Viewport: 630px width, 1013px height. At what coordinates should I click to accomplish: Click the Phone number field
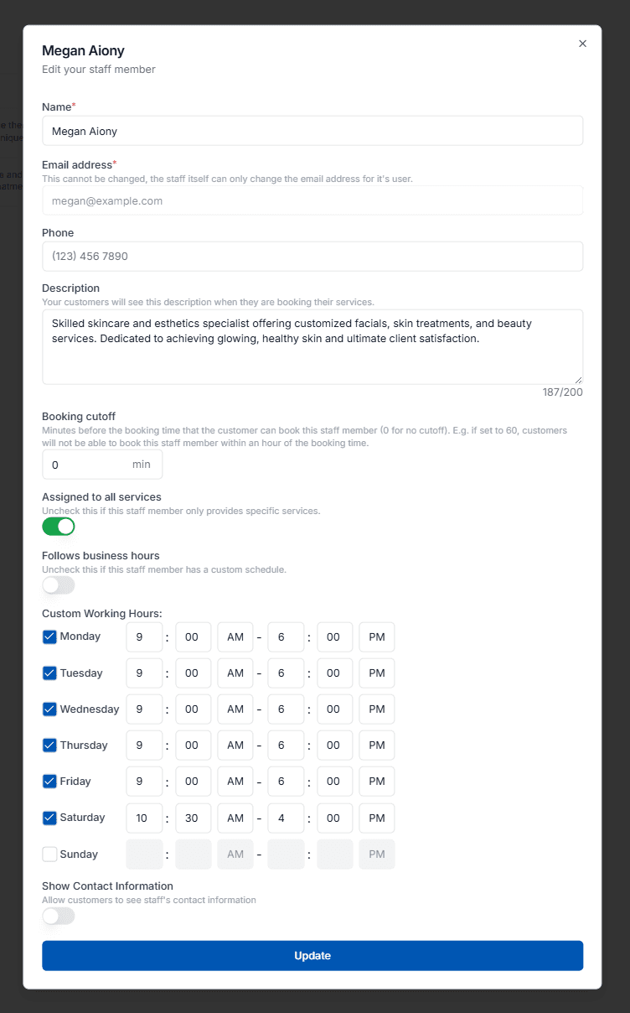coord(312,257)
